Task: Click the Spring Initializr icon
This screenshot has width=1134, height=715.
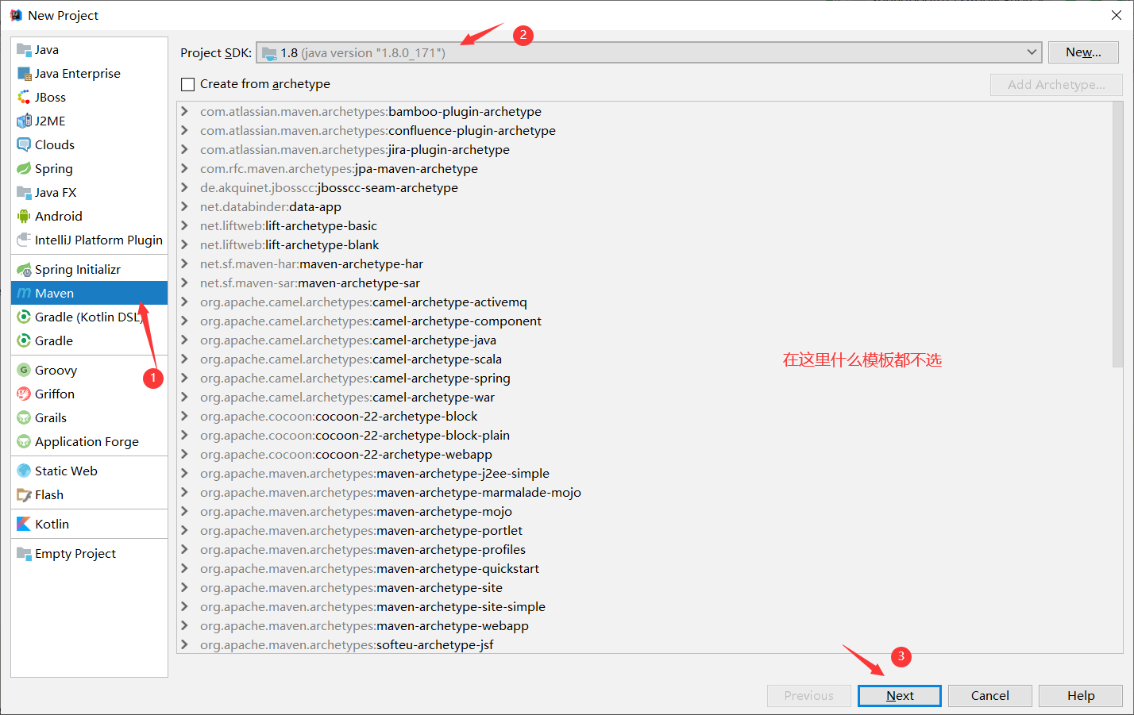Action: click(x=24, y=270)
